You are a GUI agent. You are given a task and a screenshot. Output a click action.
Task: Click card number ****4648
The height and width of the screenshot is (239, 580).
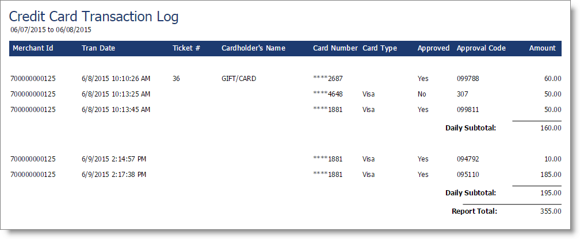click(328, 94)
